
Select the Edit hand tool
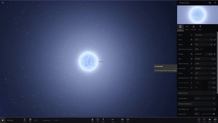pyautogui.click(x=92, y=120)
